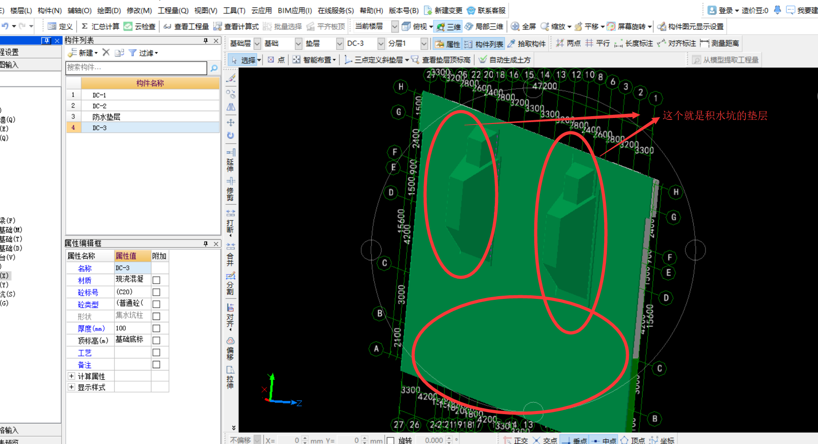Activate 局部三维 partial 3D view
This screenshot has width=818, height=444.
[484, 26]
